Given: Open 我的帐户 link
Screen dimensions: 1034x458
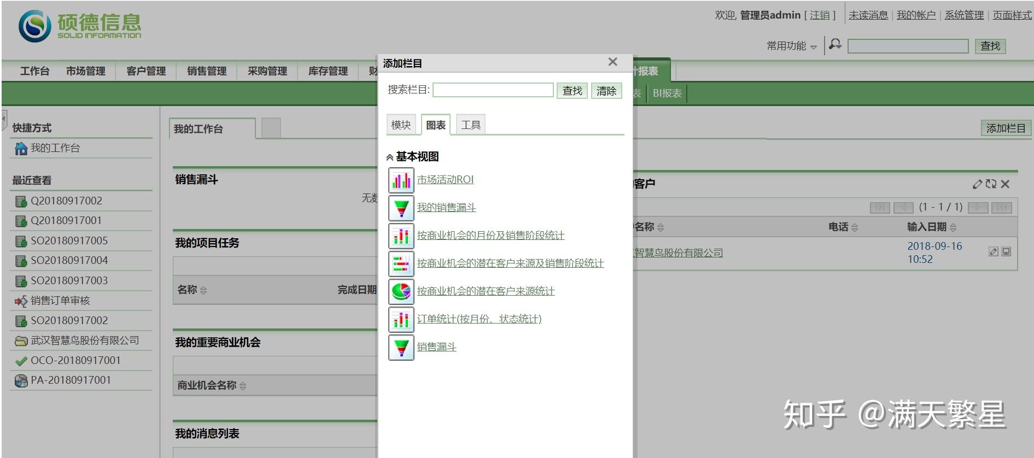Looking at the screenshot, I should click(916, 15).
